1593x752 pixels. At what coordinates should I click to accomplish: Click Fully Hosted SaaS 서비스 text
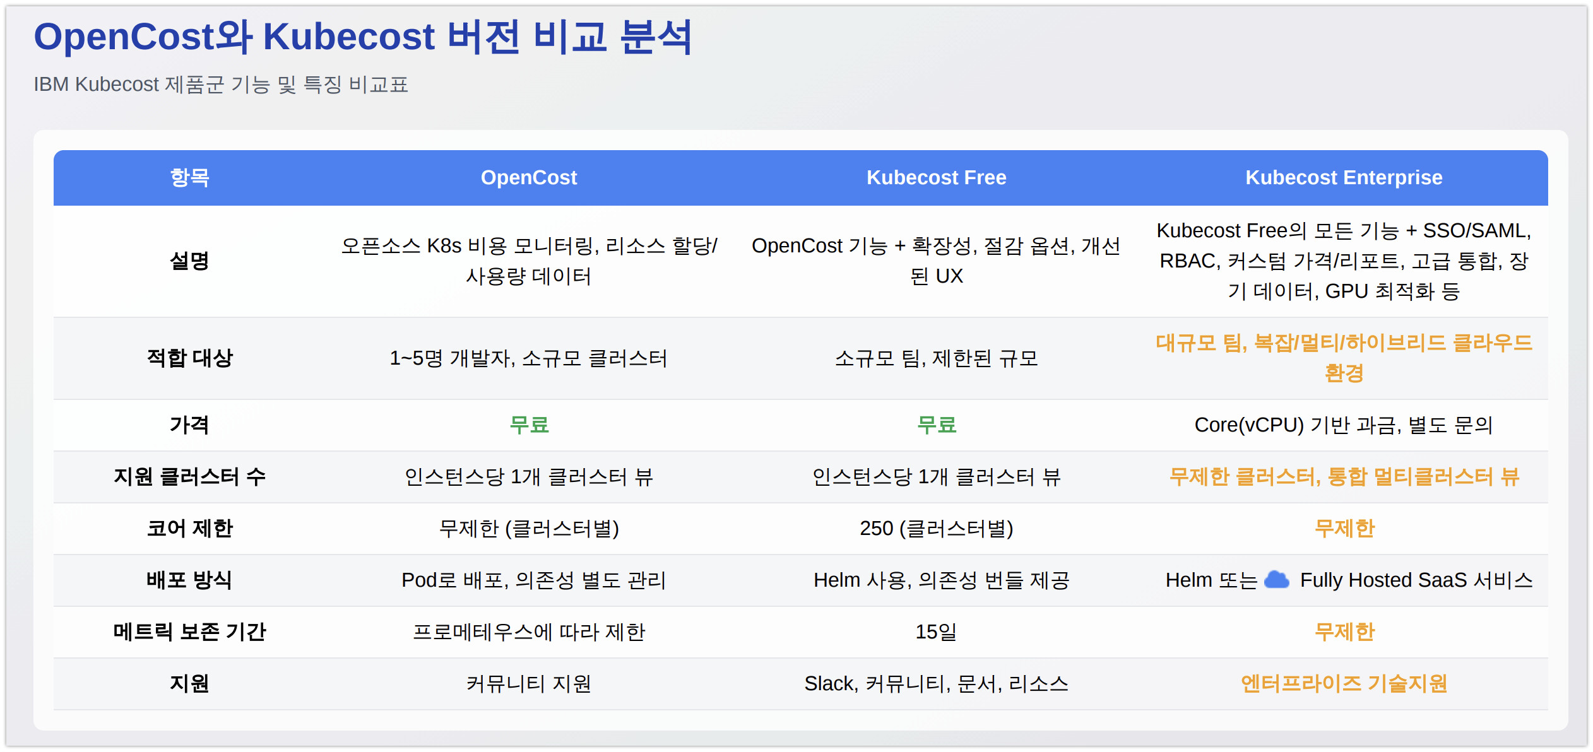point(1416,580)
